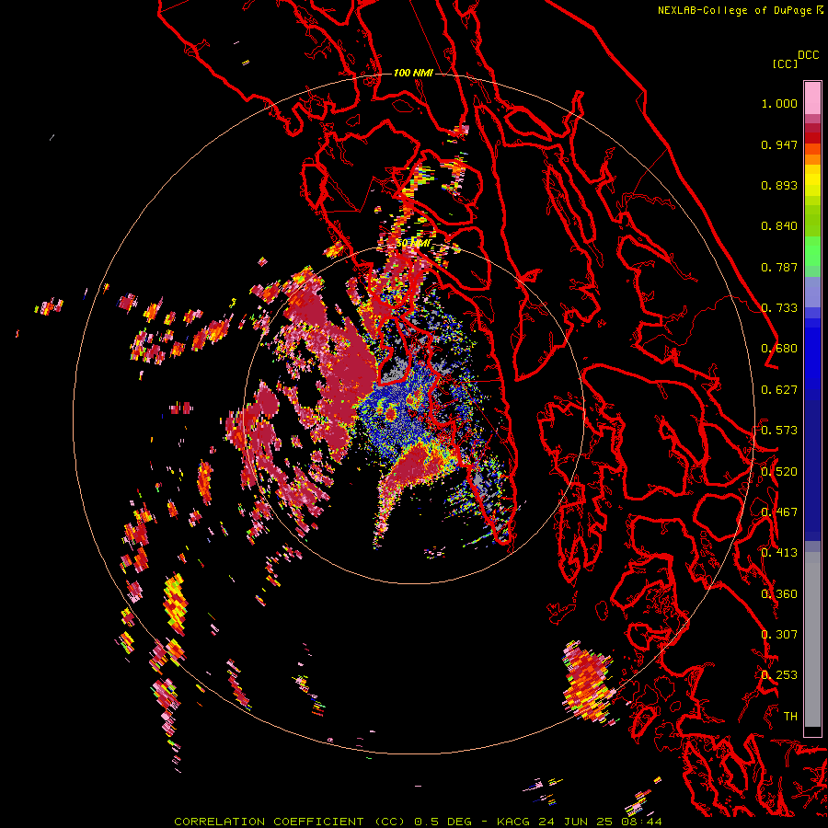Click the 1.000 value on the color scale
Screen dimensions: 828x828
point(779,103)
